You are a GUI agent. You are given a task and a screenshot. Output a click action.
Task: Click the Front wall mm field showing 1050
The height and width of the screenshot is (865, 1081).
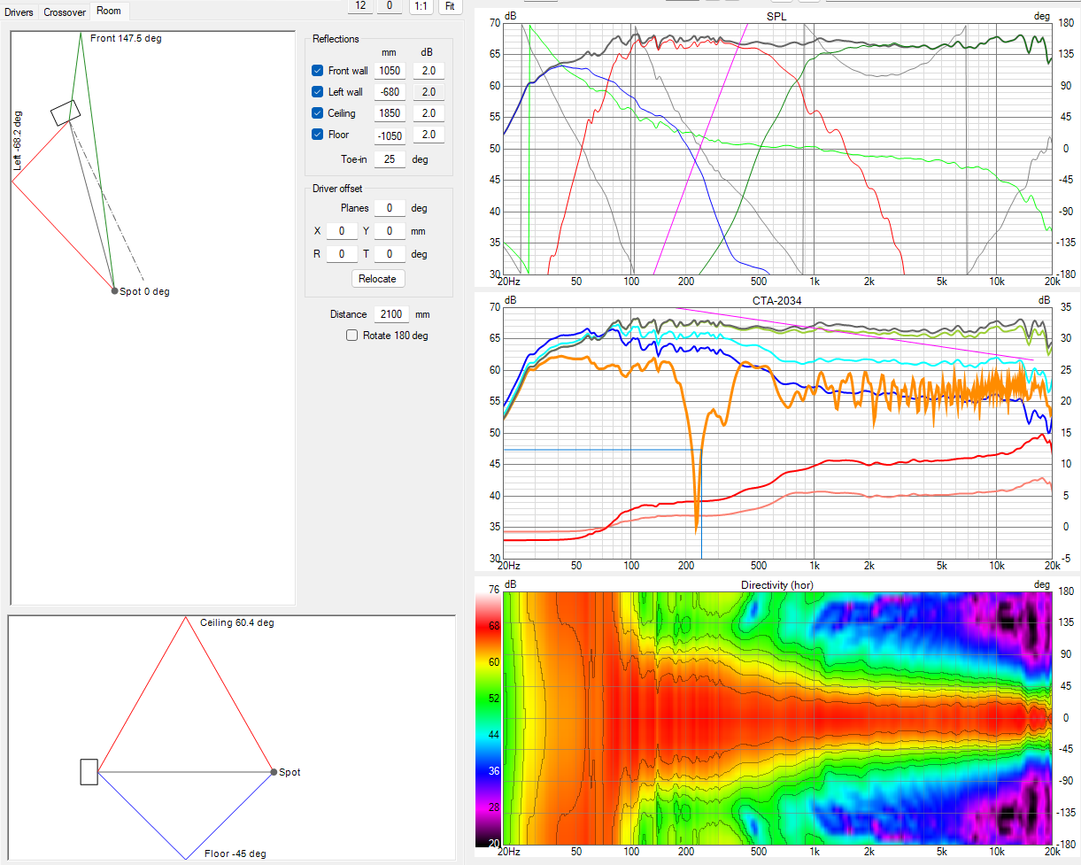point(390,71)
